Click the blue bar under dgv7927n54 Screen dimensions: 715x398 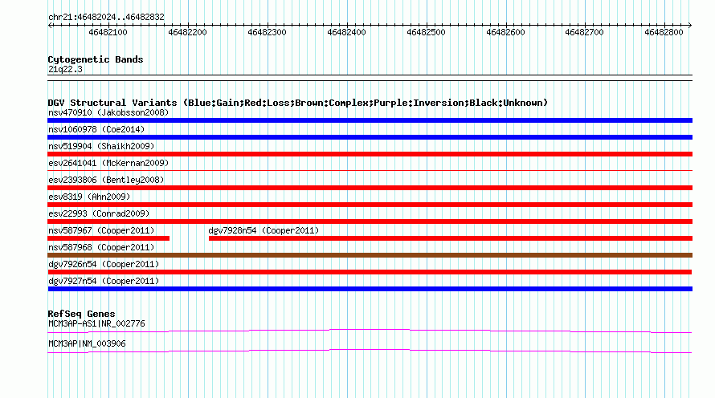[x=370, y=289]
